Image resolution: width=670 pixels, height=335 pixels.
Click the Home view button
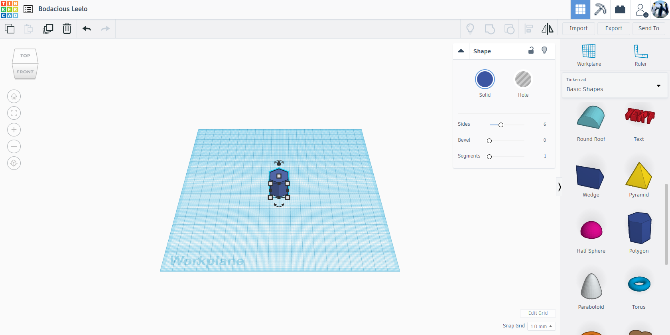pos(14,96)
